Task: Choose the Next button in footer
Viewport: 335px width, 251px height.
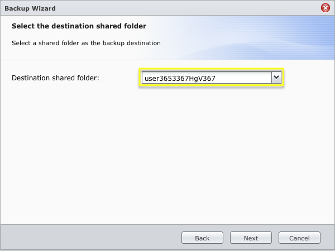Action: pyautogui.click(x=251, y=238)
